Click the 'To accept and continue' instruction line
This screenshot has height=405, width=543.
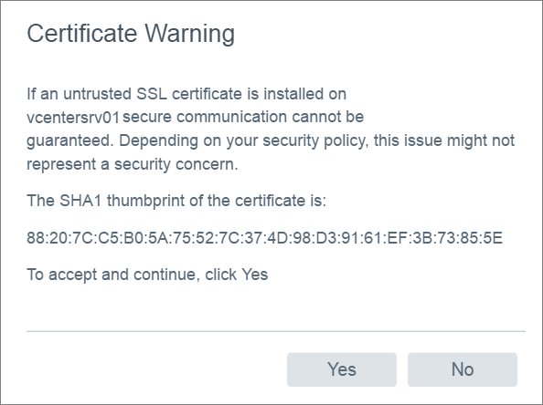(147, 275)
